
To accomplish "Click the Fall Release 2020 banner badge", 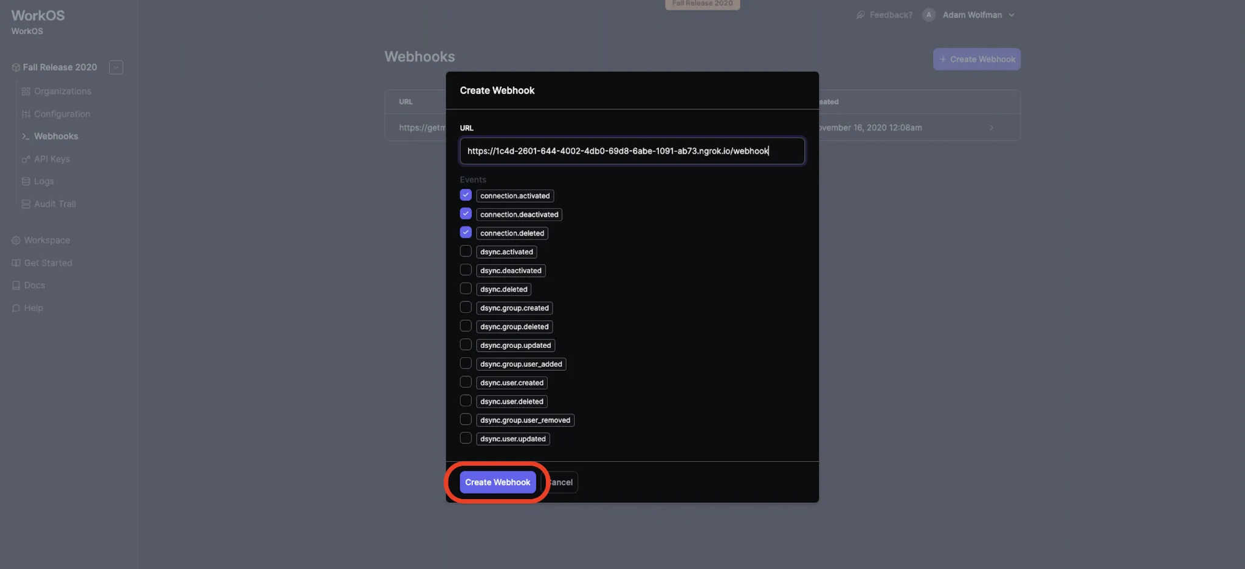I will tap(702, 4).
